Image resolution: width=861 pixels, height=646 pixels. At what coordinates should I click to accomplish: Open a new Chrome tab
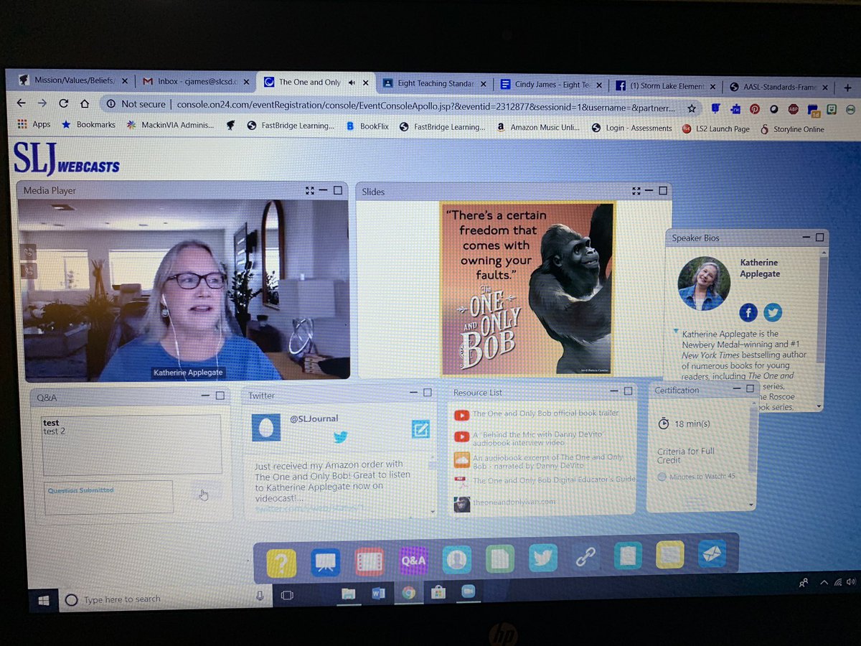tap(847, 87)
